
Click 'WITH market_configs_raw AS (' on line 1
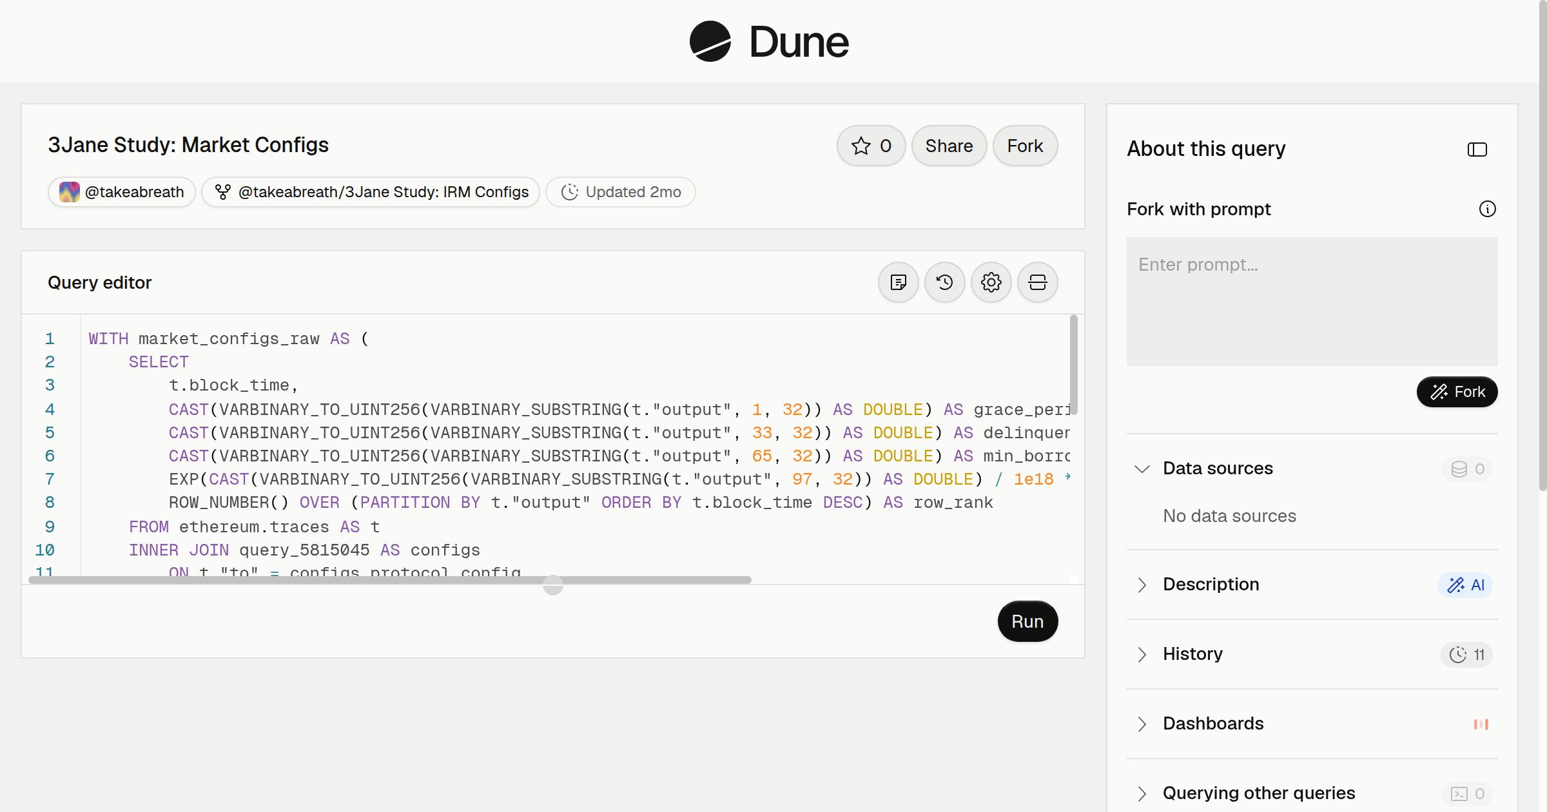click(228, 338)
